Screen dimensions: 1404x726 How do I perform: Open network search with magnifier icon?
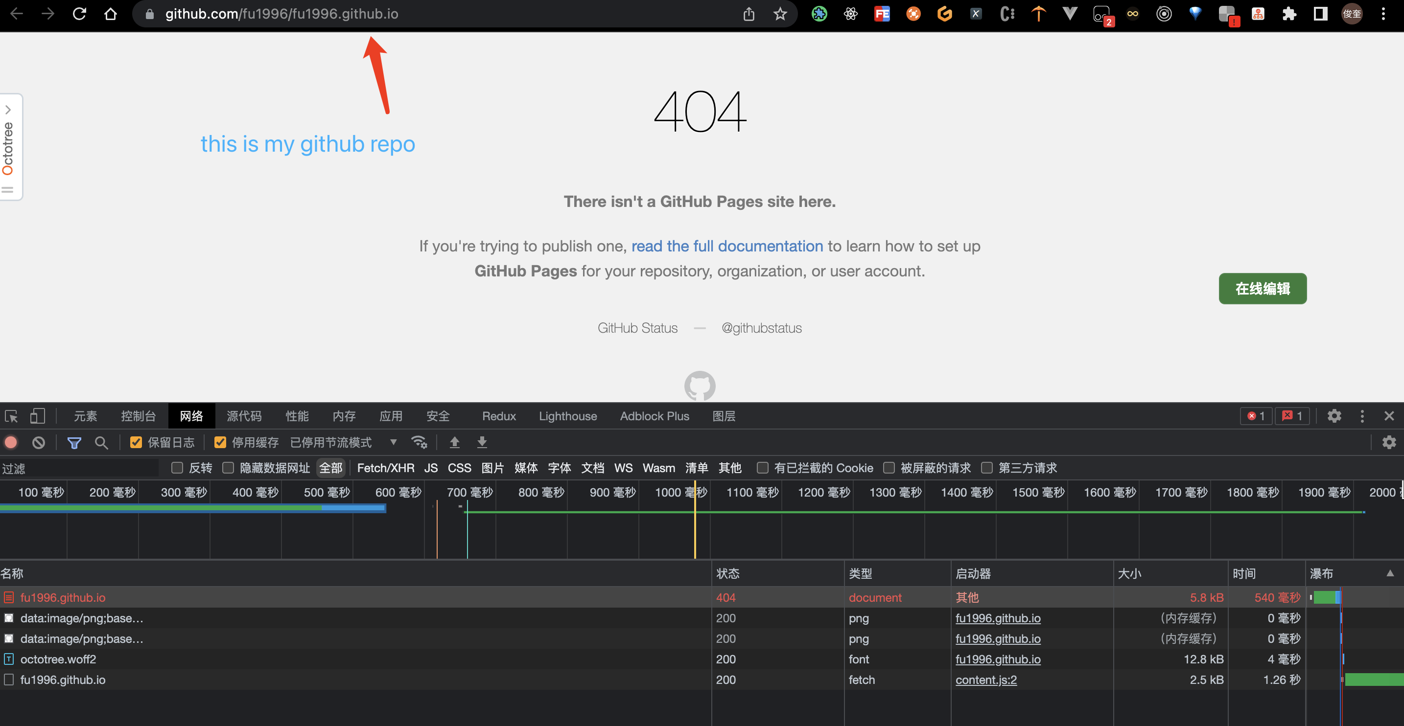tap(101, 442)
